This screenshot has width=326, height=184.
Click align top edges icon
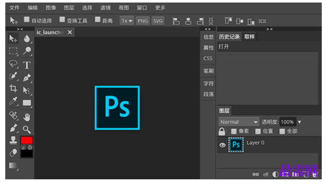click(x=228, y=21)
